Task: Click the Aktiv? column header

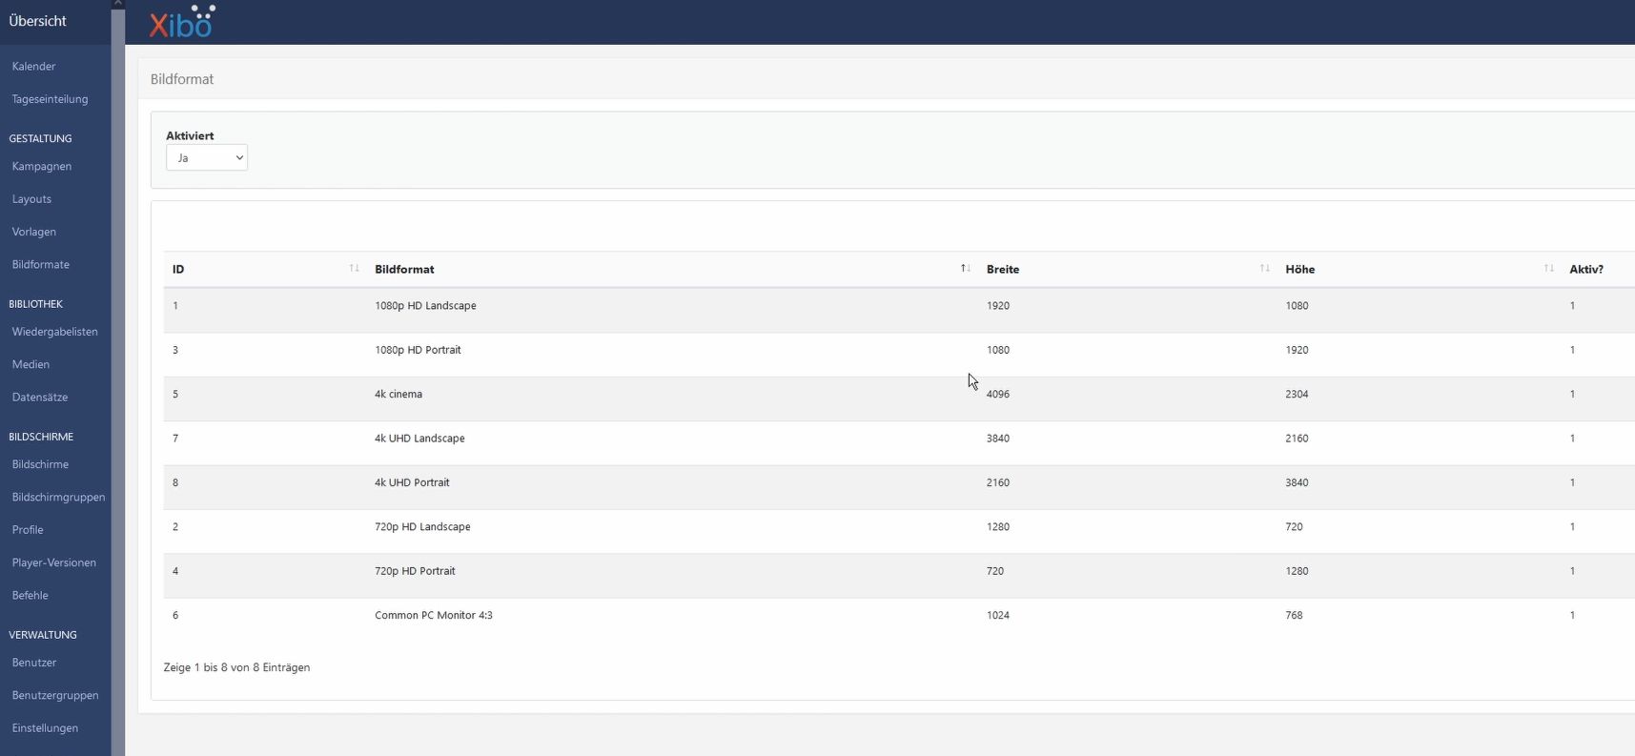Action: pos(1586,269)
